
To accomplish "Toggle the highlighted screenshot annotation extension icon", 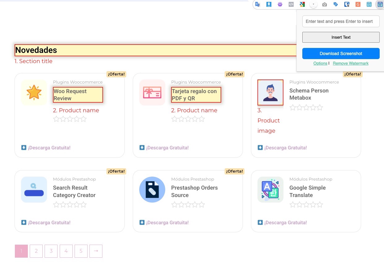I will tap(380, 4).
